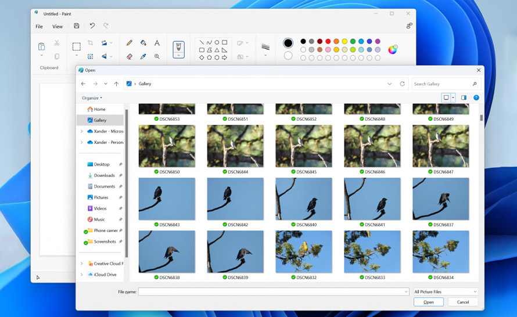Open Pictures in the navigation pane
Screen dimensions: 517x317
pos(102,197)
